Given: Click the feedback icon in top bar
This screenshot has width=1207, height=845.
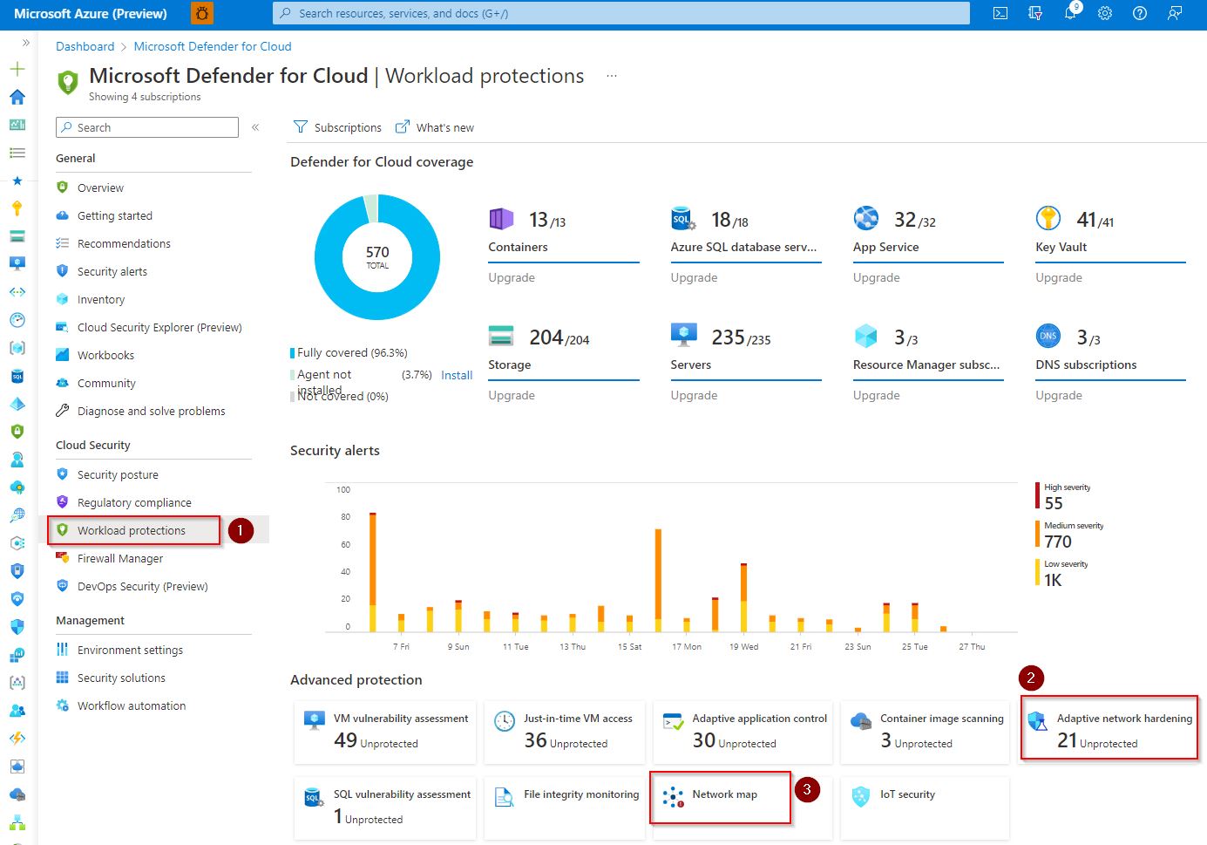Looking at the screenshot, I should (1175, 13).
